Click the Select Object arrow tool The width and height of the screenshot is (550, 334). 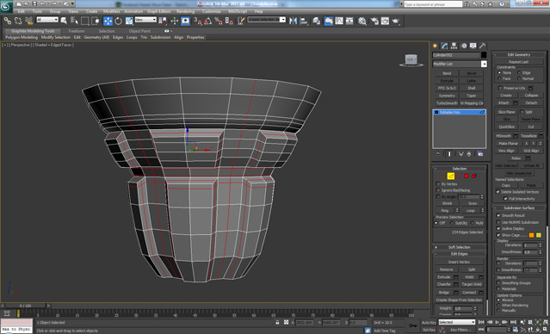[64, 21]
